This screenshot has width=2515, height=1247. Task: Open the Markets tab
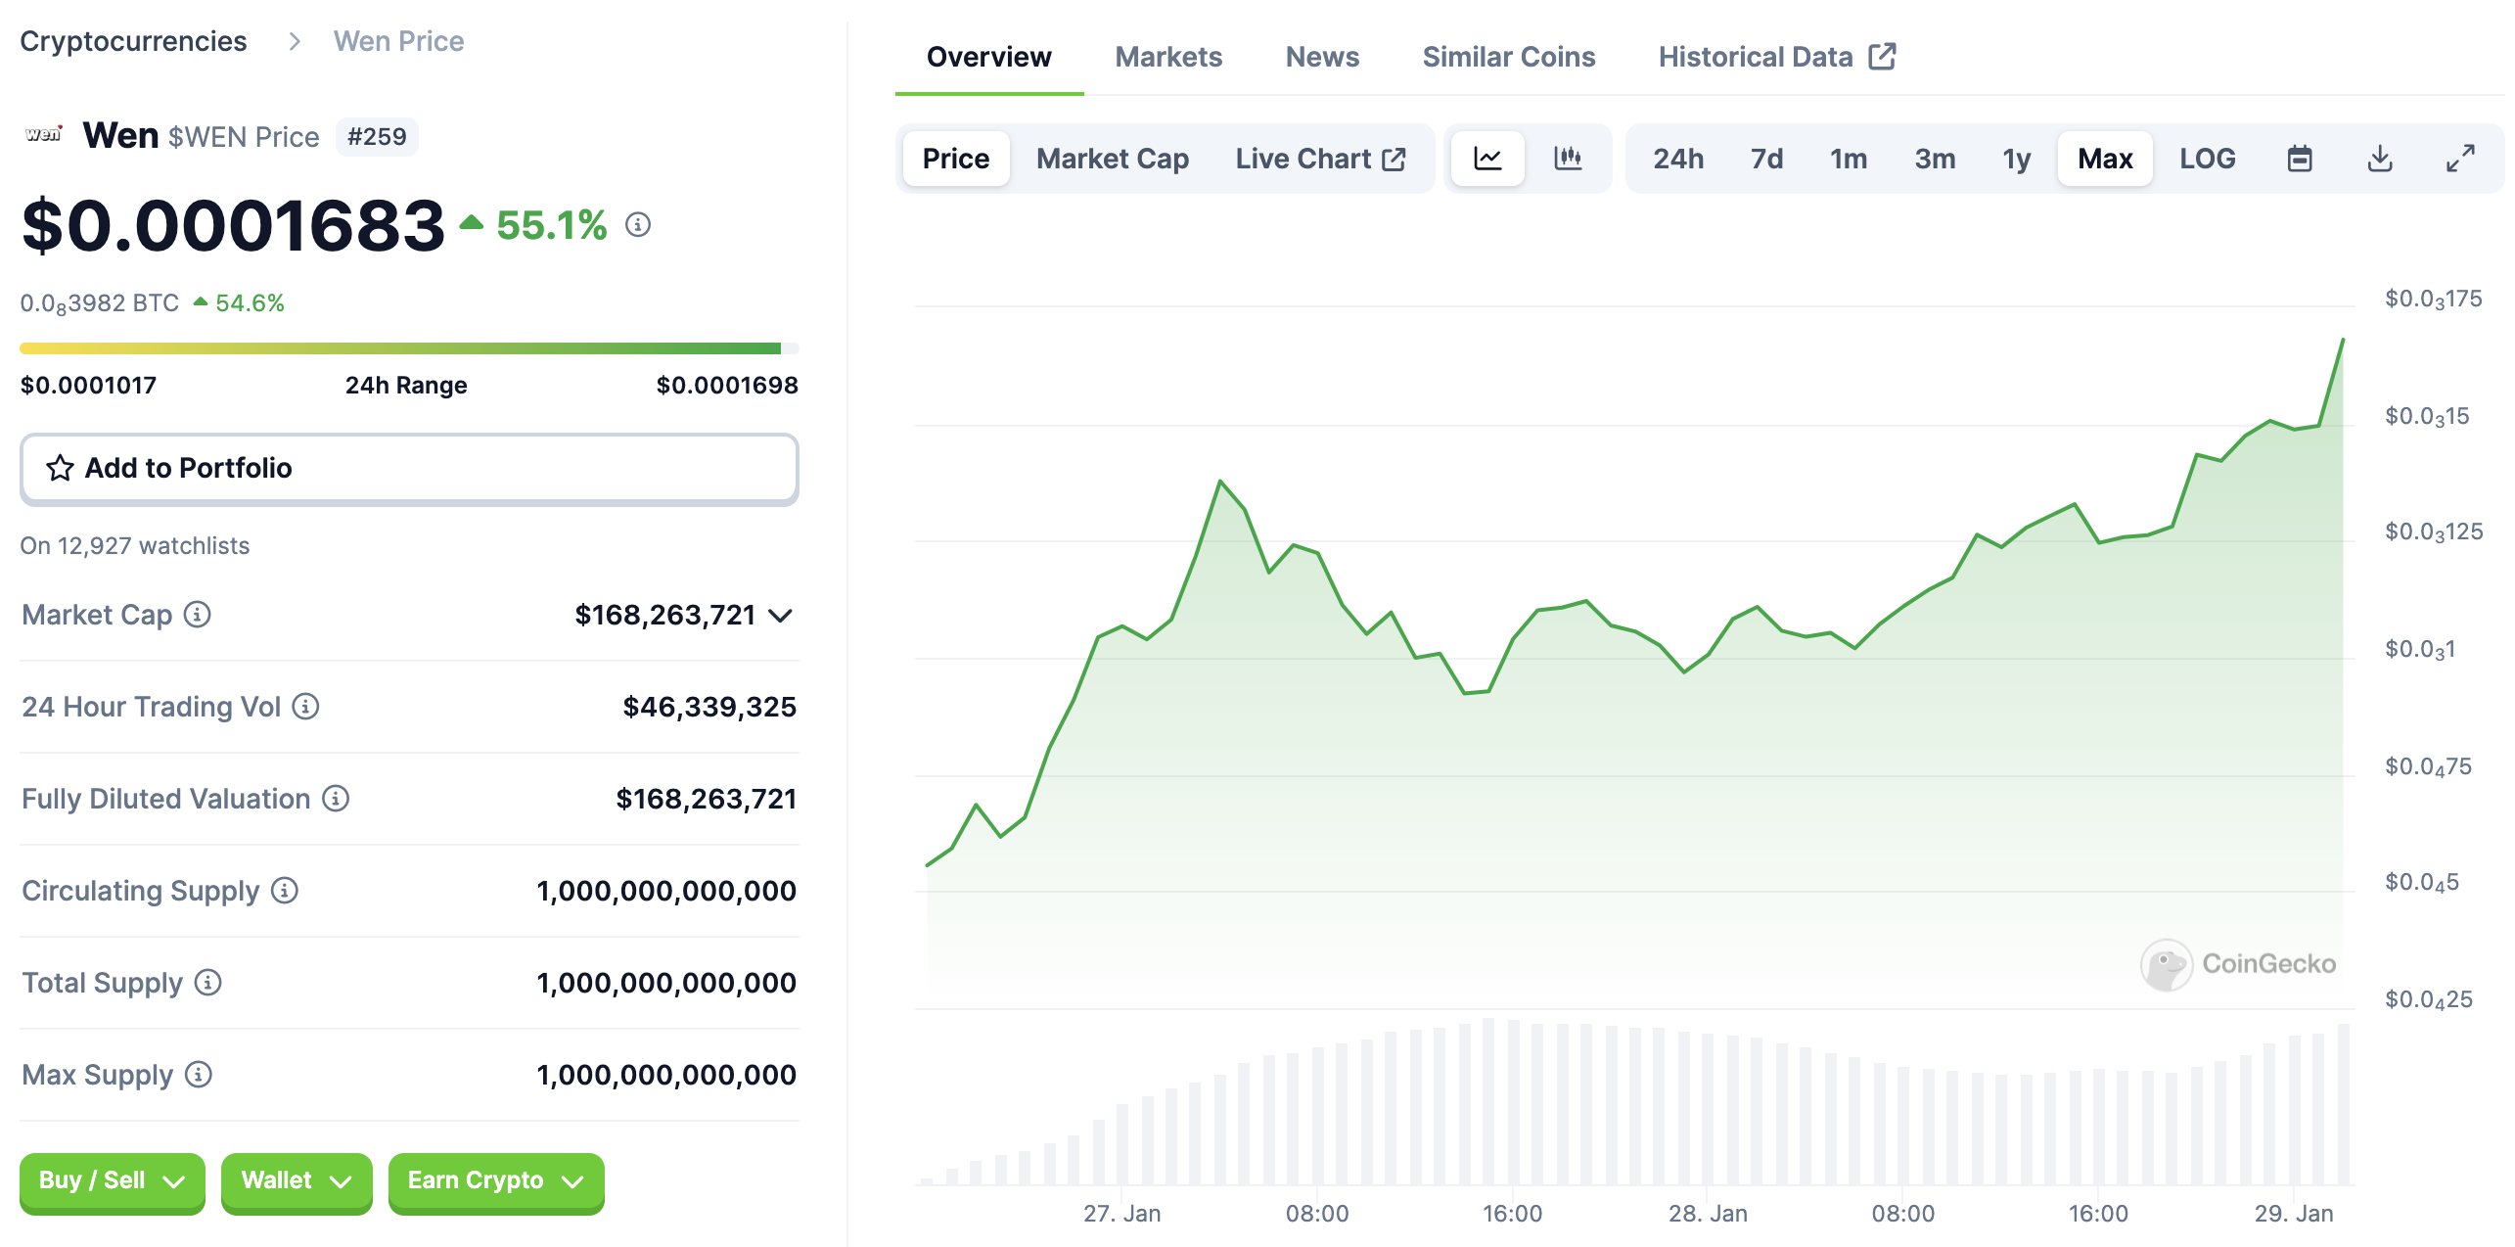click(x=1168, y=57)
